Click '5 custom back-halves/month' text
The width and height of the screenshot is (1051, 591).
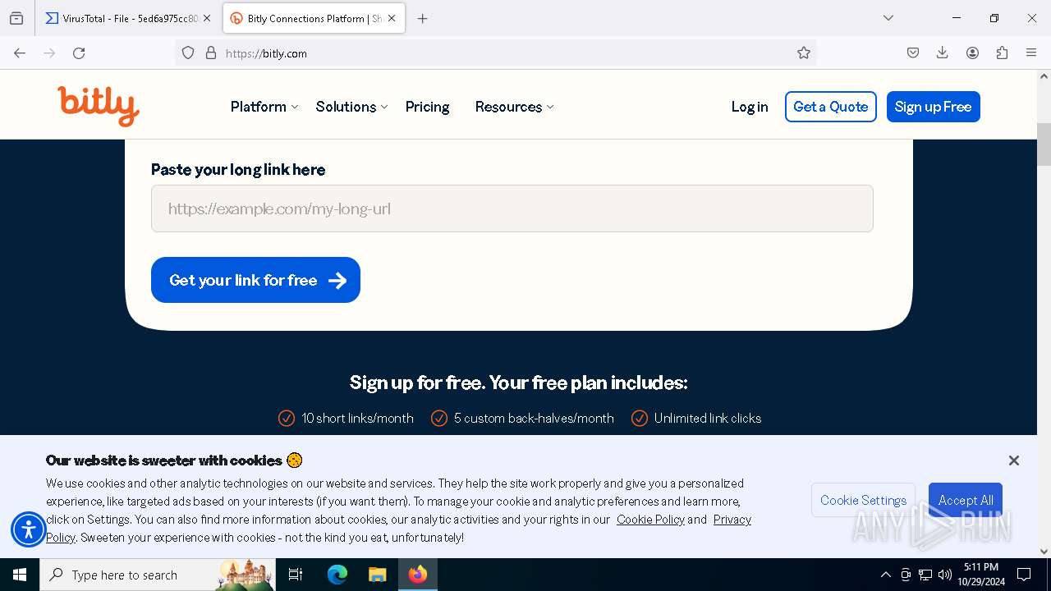click(x=534, y=419)
